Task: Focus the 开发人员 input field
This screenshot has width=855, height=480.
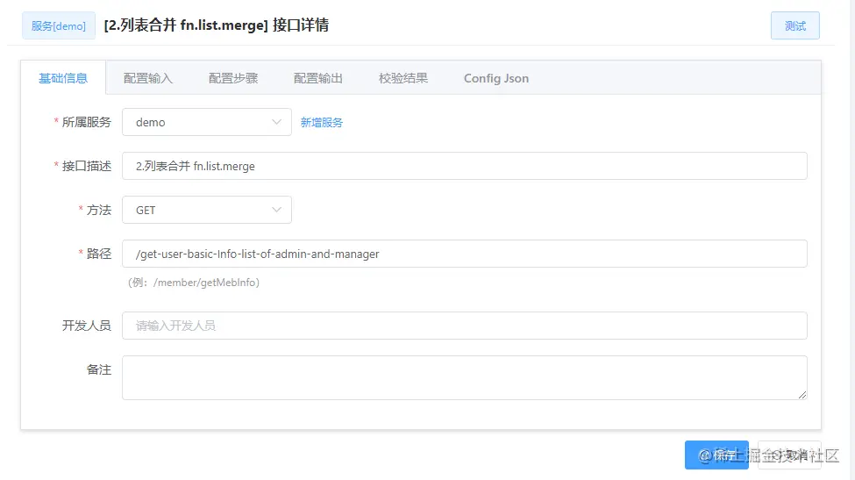Action: tap(465, 326)
